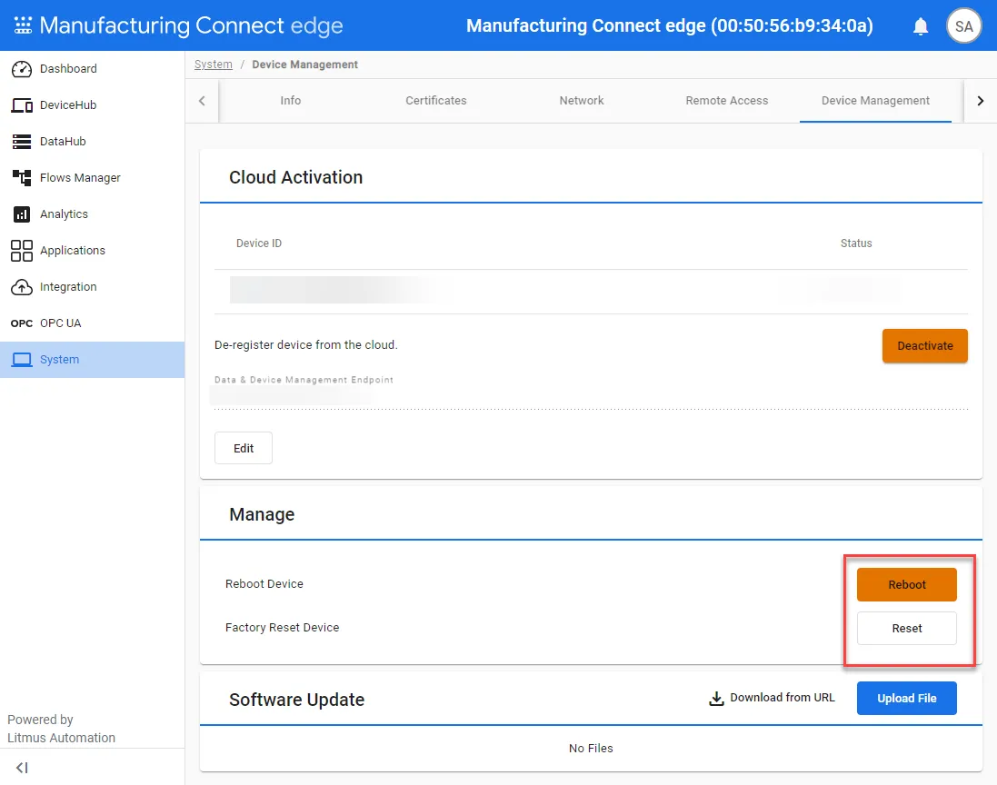Click the System laptop icon
Viewport: 997px width, 785px height.
(22, 360)
